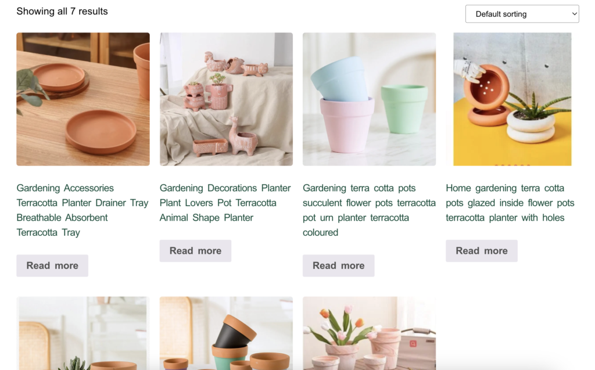Open Gardening terra cotta pots succulent link

point(369,210)
